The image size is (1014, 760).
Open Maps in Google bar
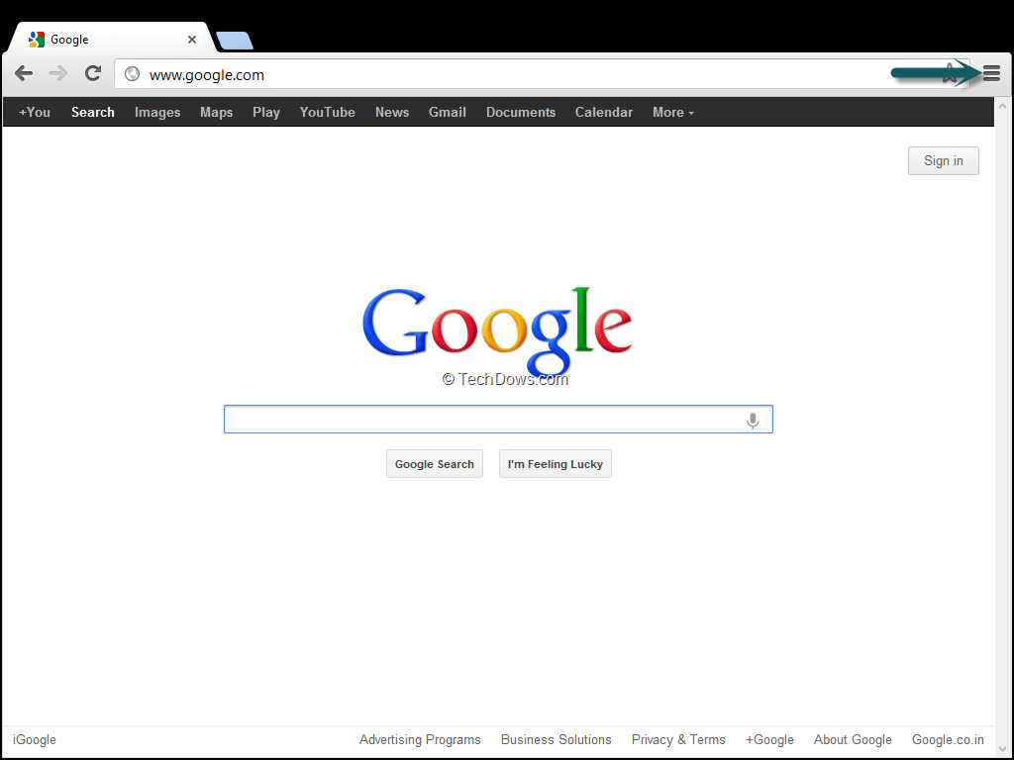point(216,113)
